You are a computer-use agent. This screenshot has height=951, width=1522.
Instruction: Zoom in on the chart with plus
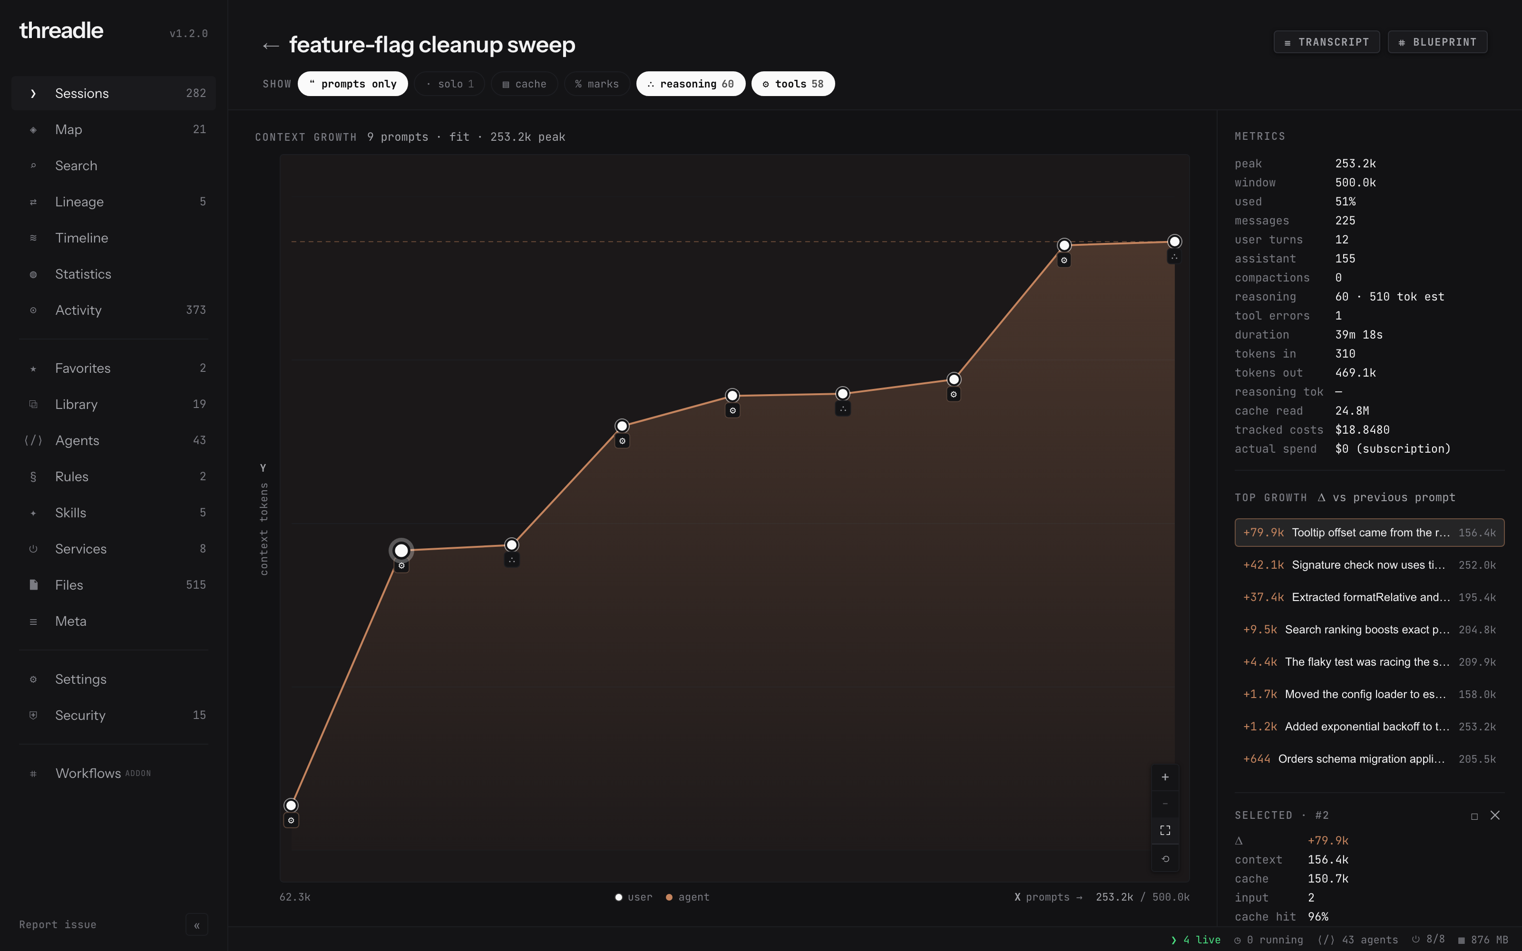point(1165,777)
